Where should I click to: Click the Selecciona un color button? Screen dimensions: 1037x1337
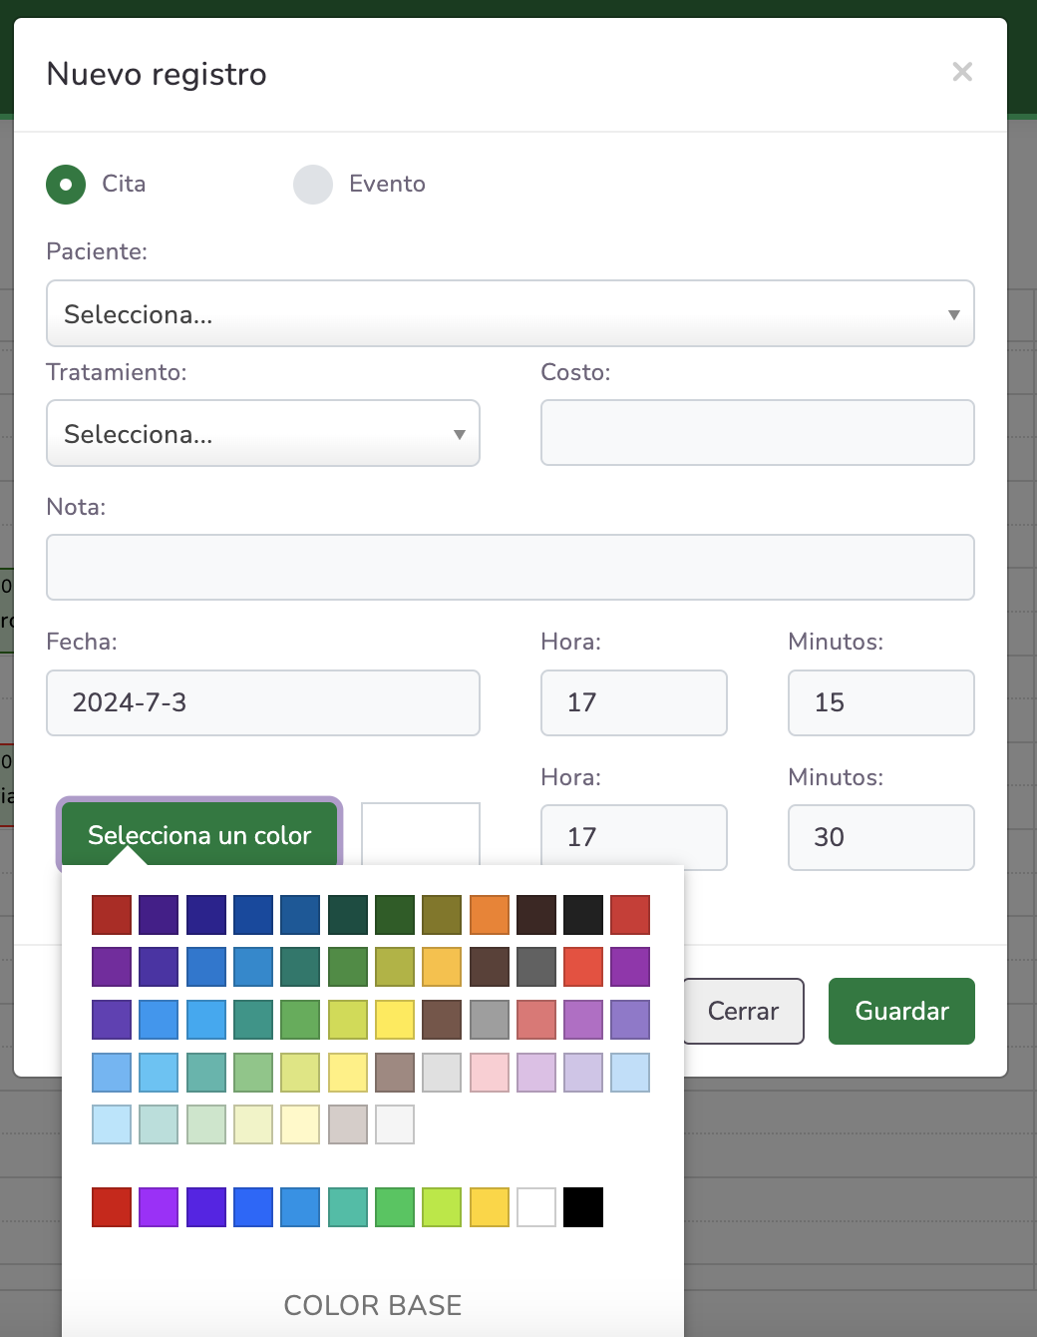[x=199, y=834]
